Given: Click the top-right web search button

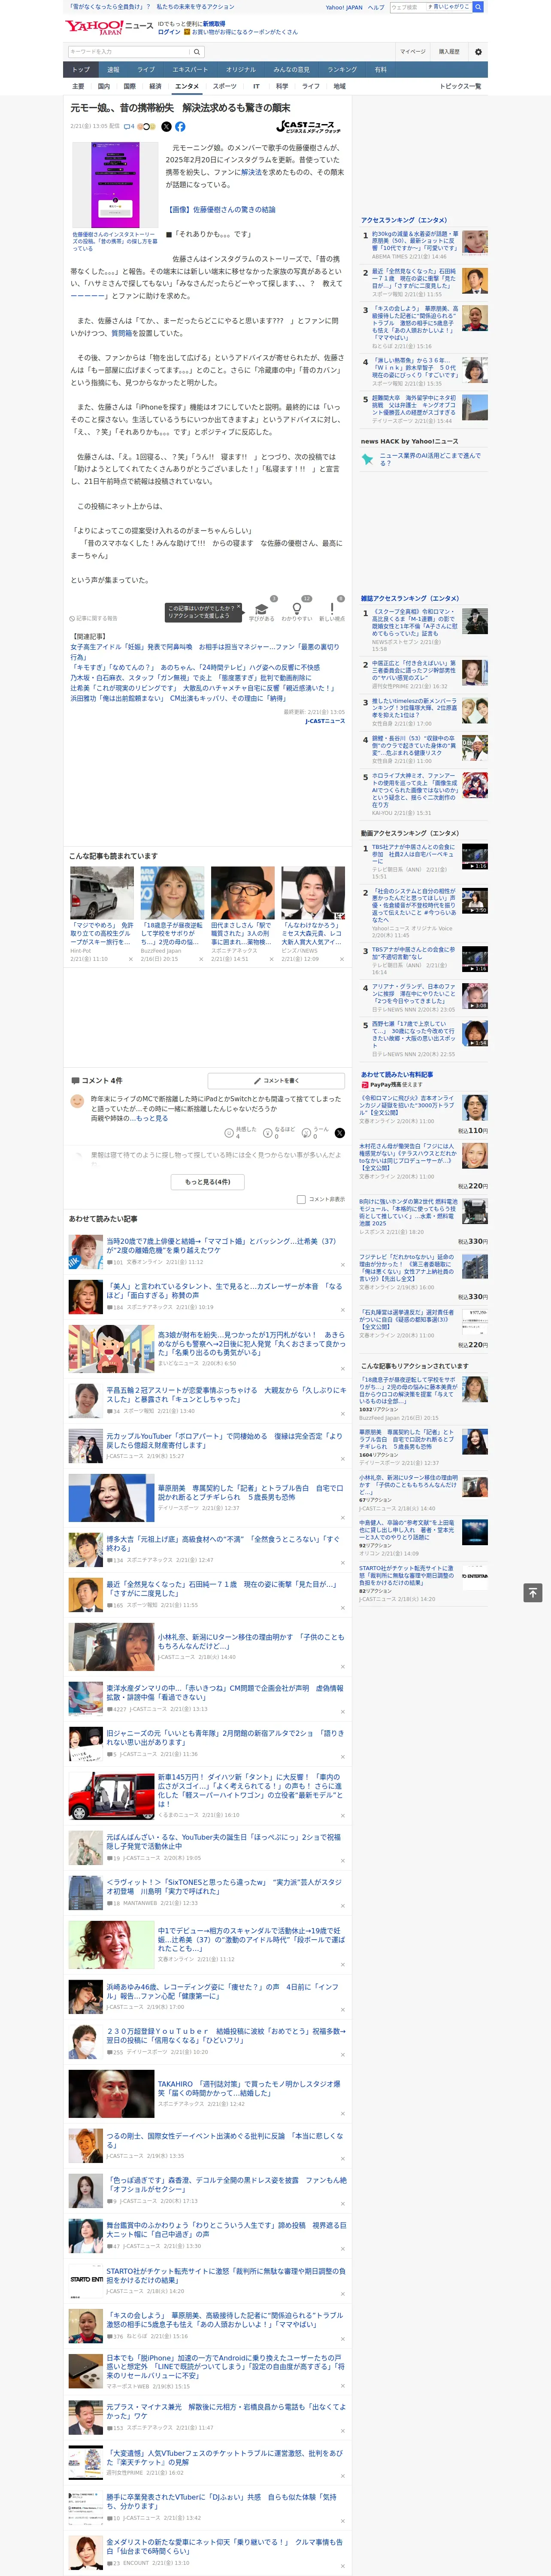Looking at the screenshot, I should (478, 7).
